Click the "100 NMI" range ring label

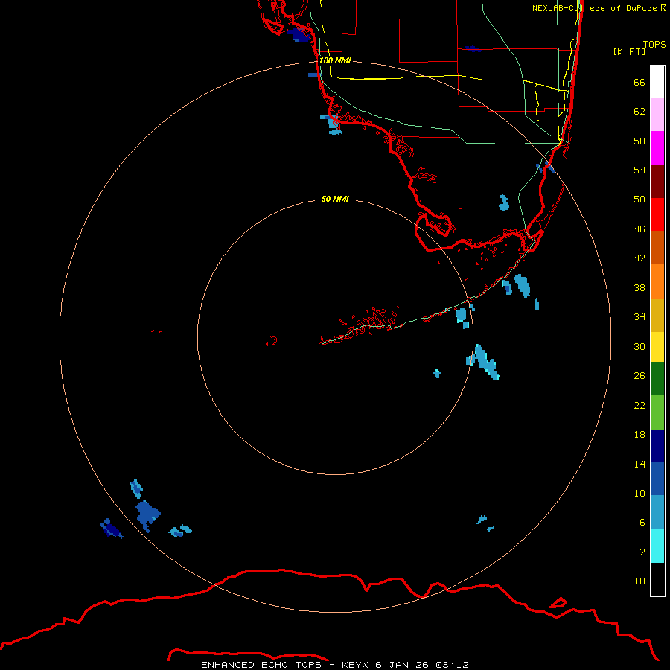(x=335, y=60)
